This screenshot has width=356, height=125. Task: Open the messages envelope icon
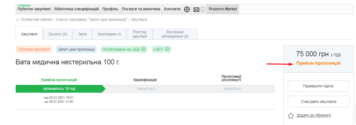[196, 9]
